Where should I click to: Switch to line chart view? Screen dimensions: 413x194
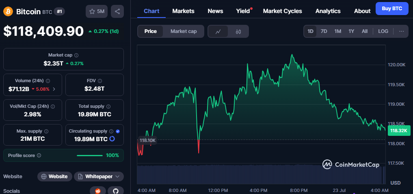click(218, 31)
